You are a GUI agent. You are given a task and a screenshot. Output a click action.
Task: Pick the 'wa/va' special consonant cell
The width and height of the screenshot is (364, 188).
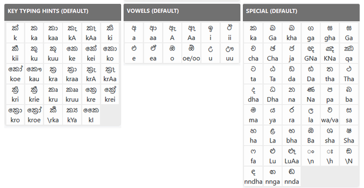[330, 115]
